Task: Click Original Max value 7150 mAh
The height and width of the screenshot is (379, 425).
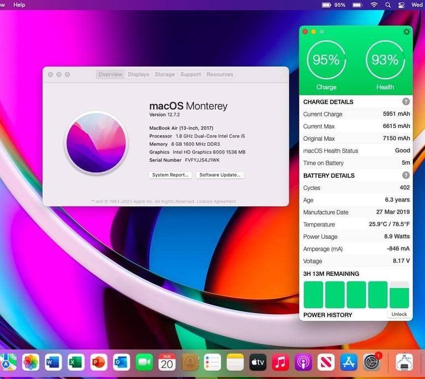Action: (x=396, y=138)
